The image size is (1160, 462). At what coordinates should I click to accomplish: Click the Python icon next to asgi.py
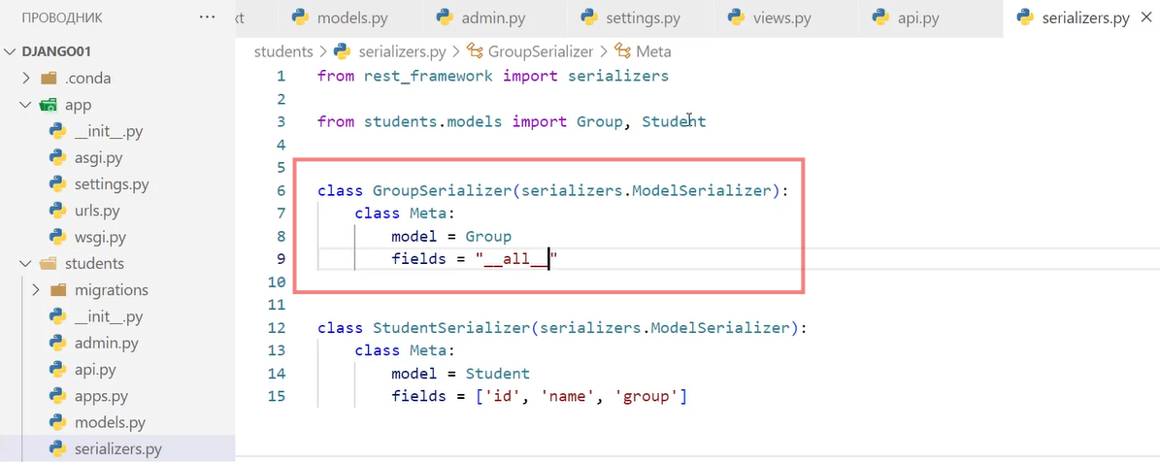click(57, 157)
